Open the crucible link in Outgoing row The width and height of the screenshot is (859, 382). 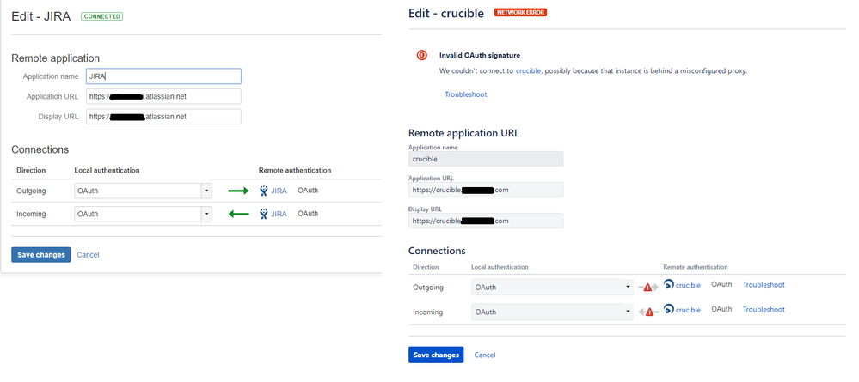click(688, 285)
